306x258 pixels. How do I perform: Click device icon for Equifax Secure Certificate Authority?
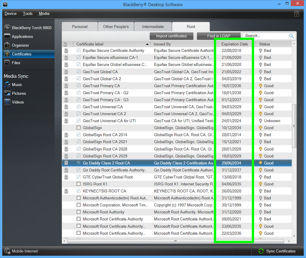click(66, 51)
